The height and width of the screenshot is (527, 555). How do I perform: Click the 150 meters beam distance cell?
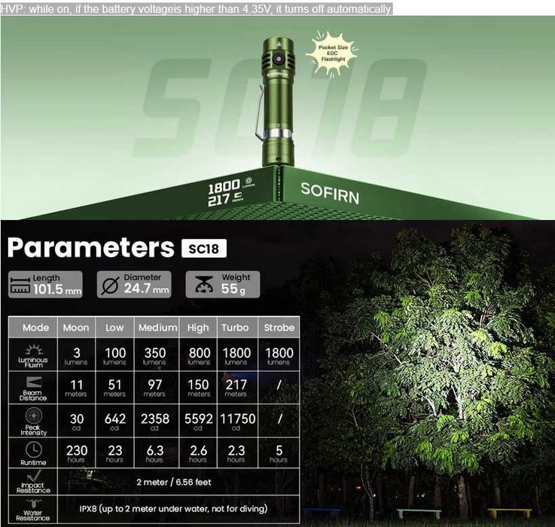tap(199, 388)
